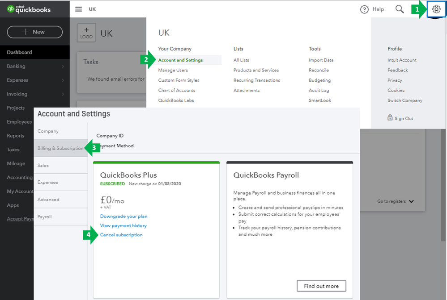Switch to the Advanced settings tab
Viewport: 447px width, 300px height.
point(61,200)
